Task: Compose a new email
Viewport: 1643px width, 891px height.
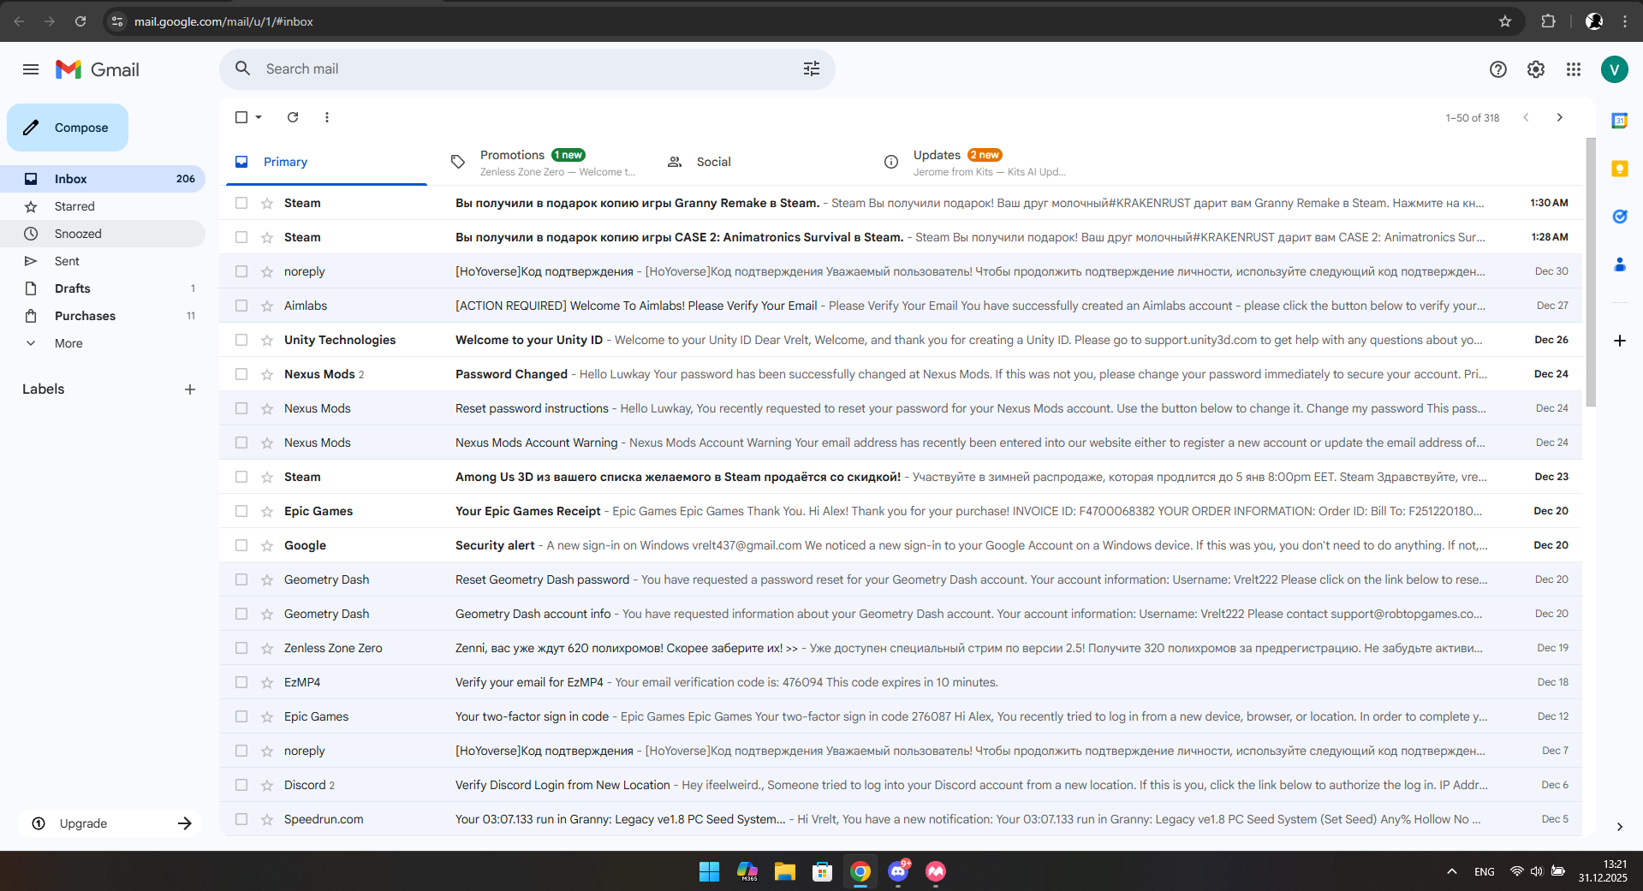Action: pyautogui.click(x=68, y=128)
